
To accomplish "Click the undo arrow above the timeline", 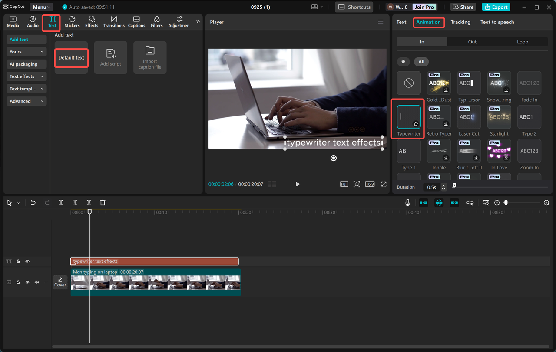I will click(x=33, y=203).
